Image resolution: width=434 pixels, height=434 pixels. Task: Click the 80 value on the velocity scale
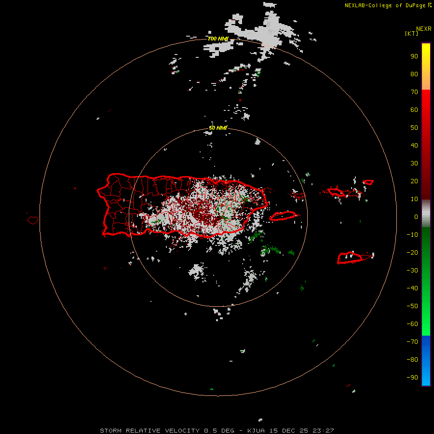coord(414,74)
